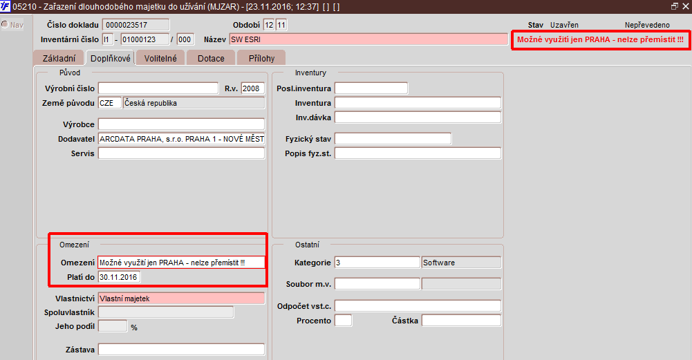Click the Omezení restriction text field
Image resolution: width=692 pixels, height=360 pixels.
coord(181,262)
